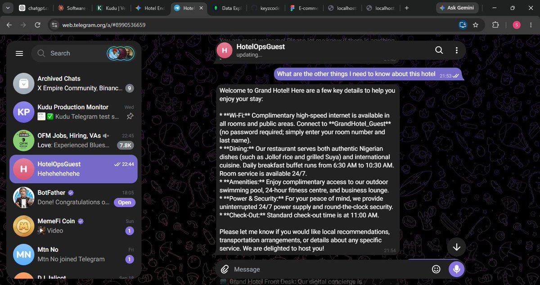This screenshot has height=285, width=540.
Task: Click the HotelOpsGuest header avatar
Action: point(225,50)
